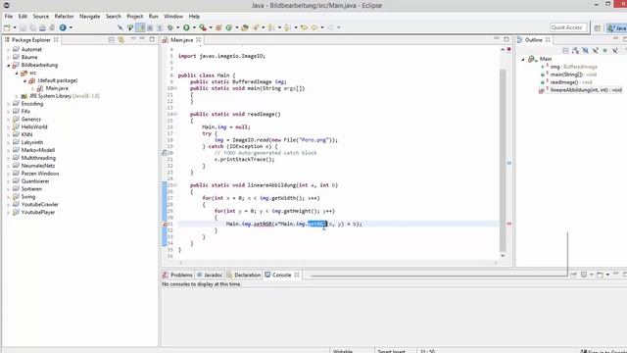This screenshot has width=627, height=353.
Task: Close the Main.java editor tab
Action: click(x=198, y=40)
